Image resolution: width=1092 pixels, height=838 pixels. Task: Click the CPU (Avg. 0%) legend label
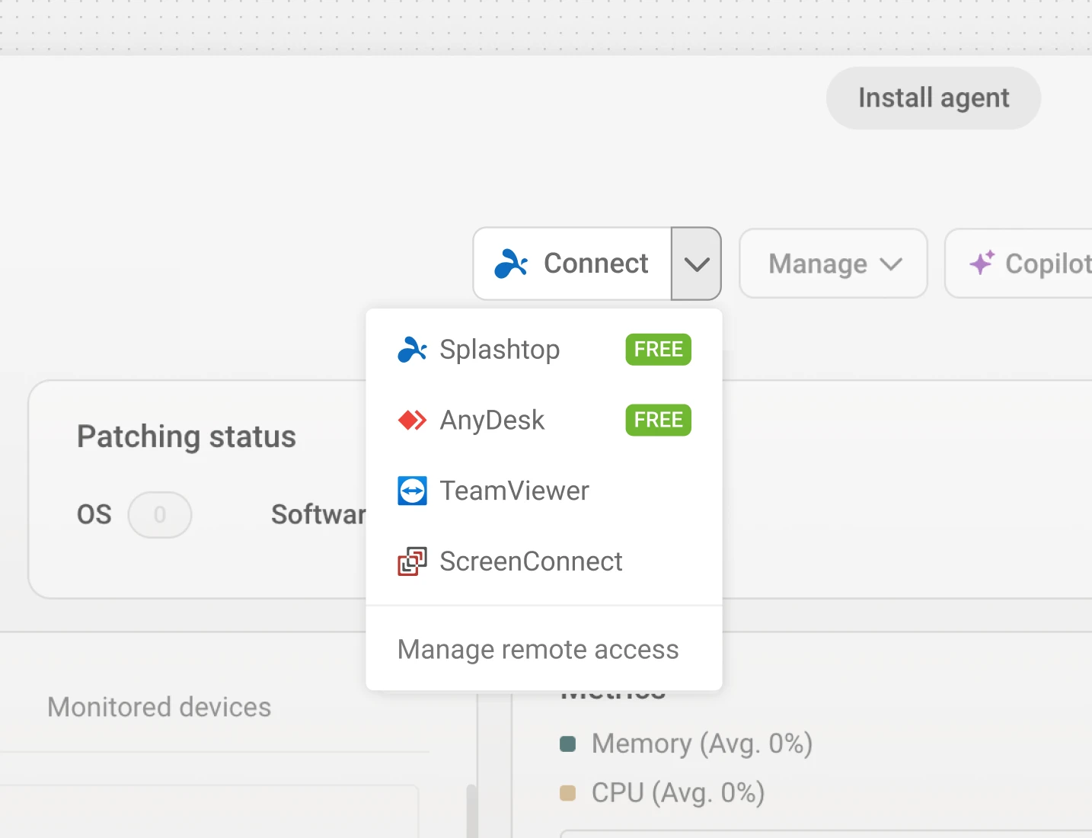[678, 793]
